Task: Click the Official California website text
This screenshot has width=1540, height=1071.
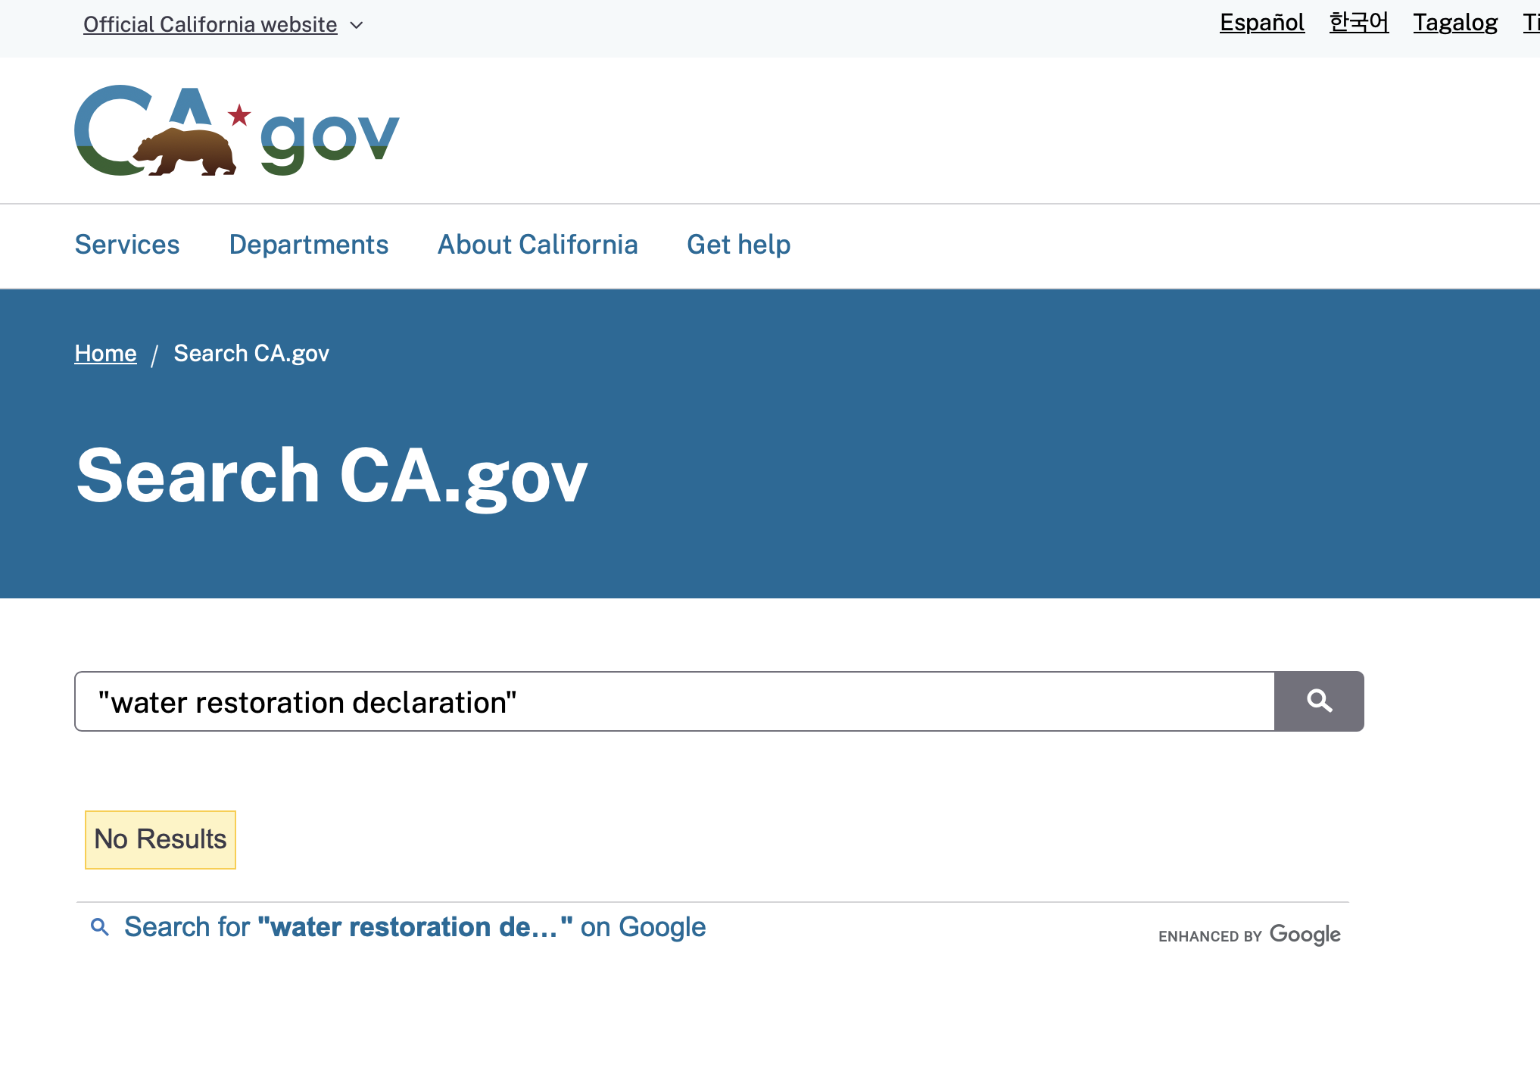Action: (x=210, y=24)
